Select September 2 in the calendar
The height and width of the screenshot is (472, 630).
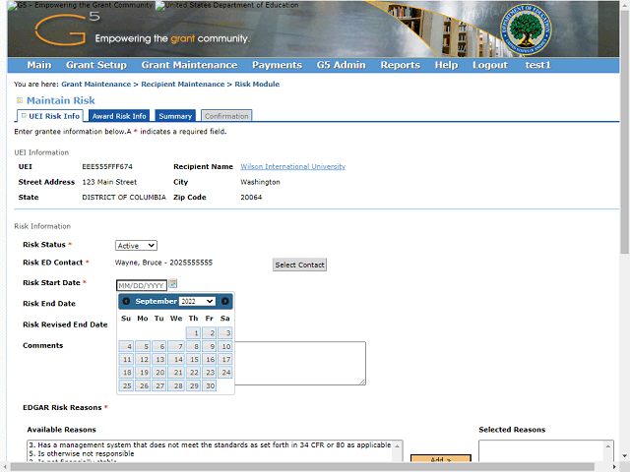pos(210,332)
